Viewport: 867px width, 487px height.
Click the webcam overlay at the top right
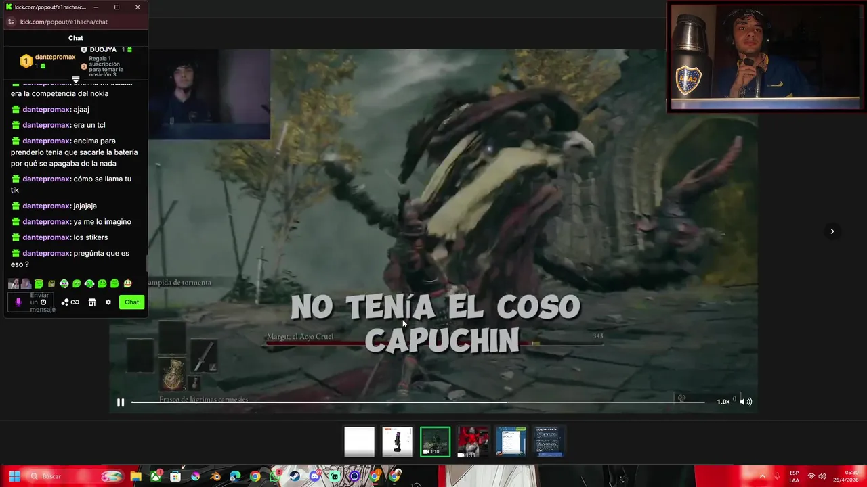point(766,57)
